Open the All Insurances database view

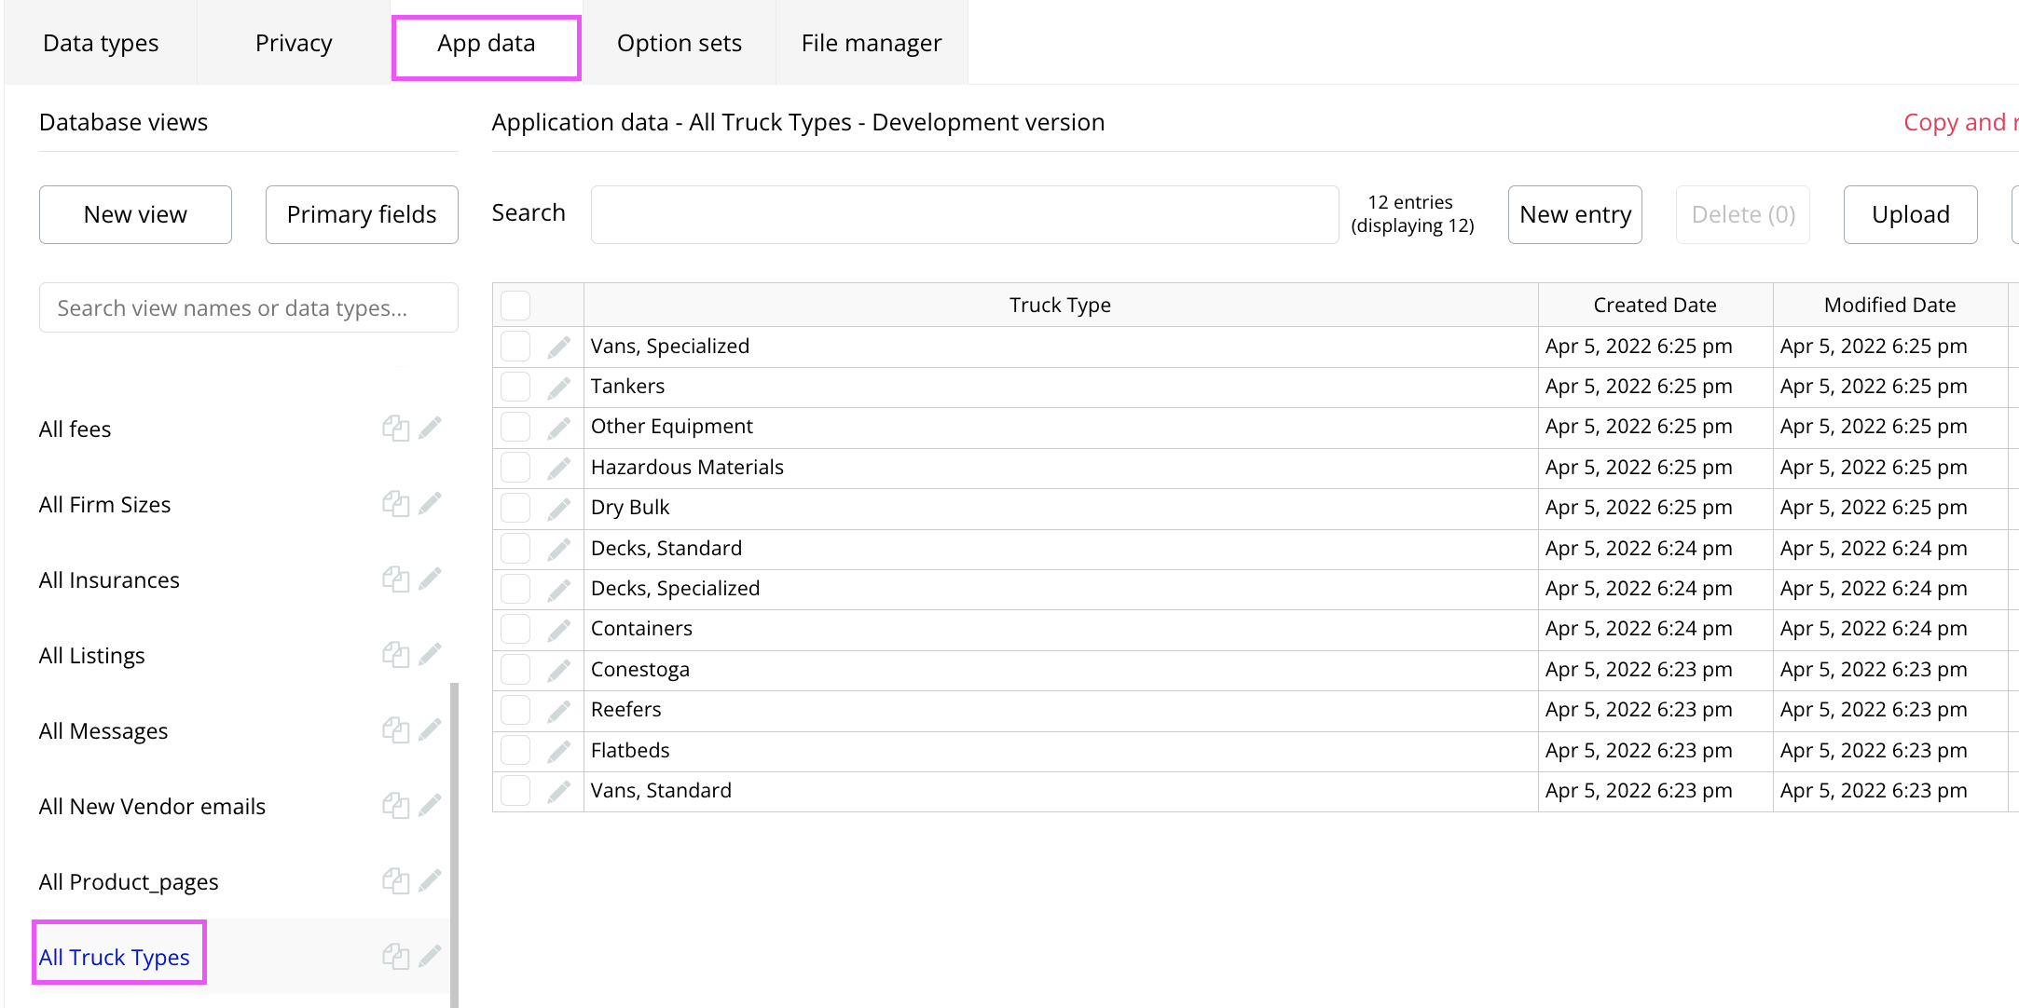tap(109, 580)
